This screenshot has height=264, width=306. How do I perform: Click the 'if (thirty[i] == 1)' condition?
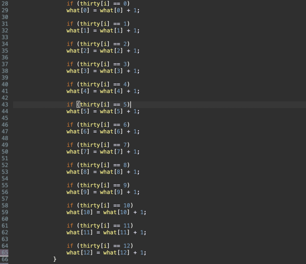(98, 24)
